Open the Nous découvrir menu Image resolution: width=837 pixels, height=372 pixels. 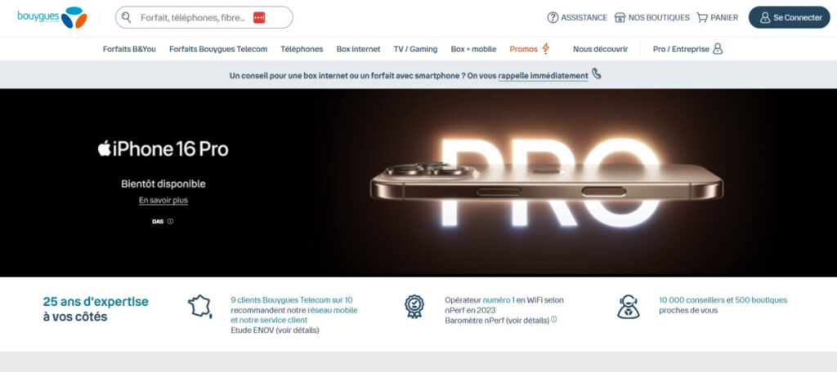(601, 49)
